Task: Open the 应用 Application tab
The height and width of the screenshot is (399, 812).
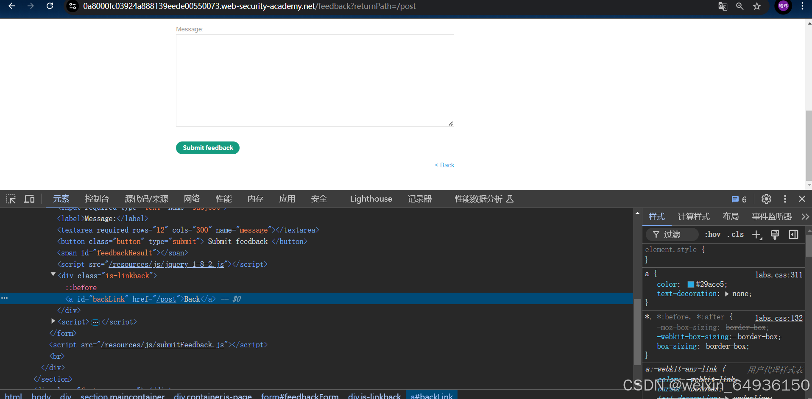Action: (x=287, y=199)
